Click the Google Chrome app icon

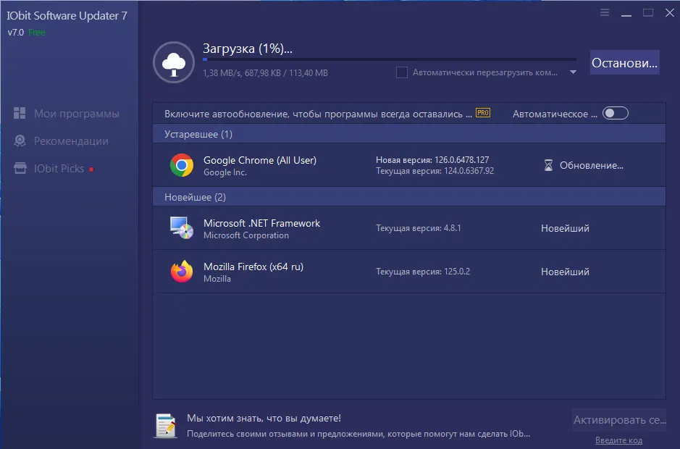point(182,165)
